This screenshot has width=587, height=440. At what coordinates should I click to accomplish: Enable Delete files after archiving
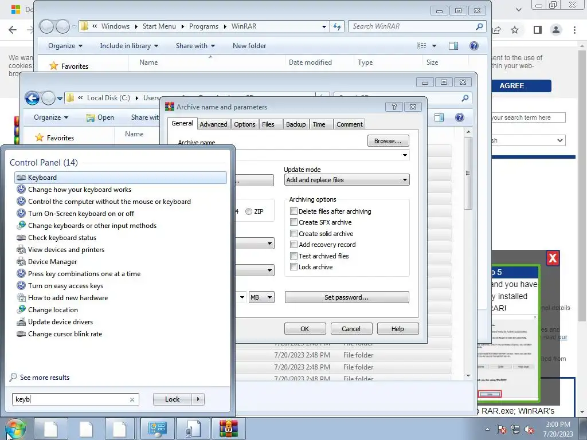294,211
